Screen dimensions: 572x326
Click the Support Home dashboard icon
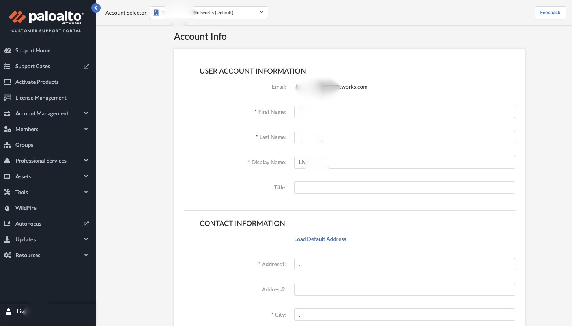tap(7, 50)
